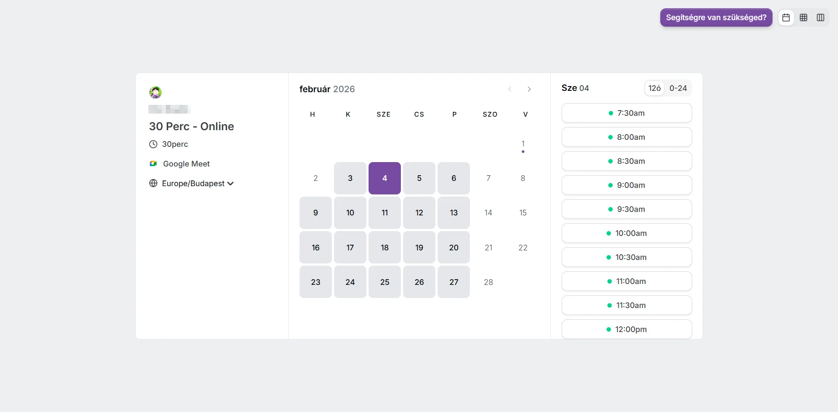This screenshot has width=838, height=412.
Task: Click the host avatar picture
Action: [x=155, y=92]
